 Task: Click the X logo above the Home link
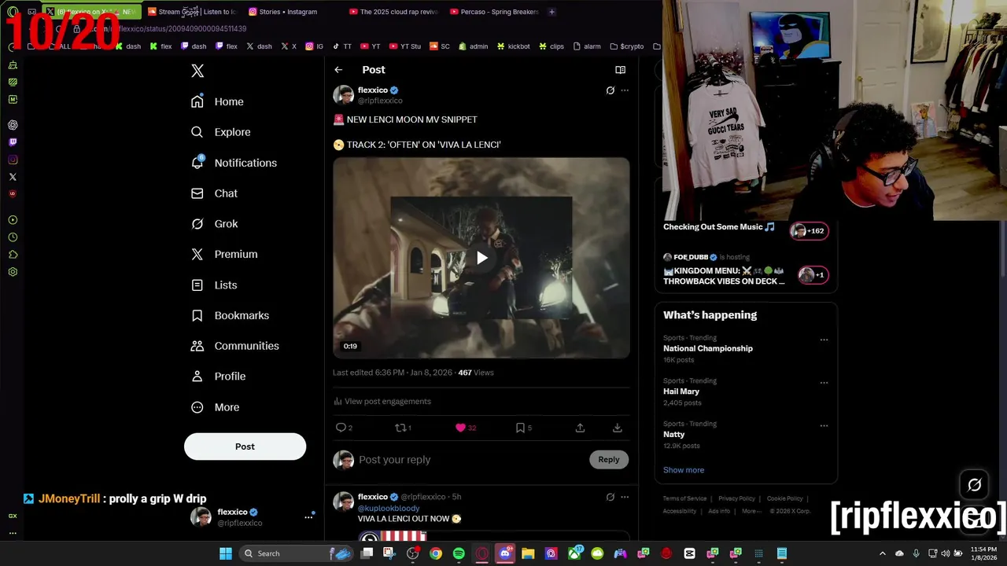tap(197, 71)
